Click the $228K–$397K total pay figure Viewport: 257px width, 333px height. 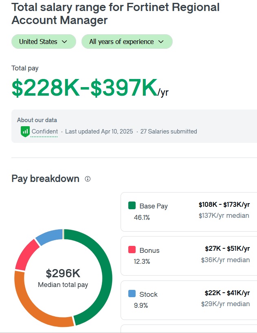pyautogui.click(x=84, y=88)
